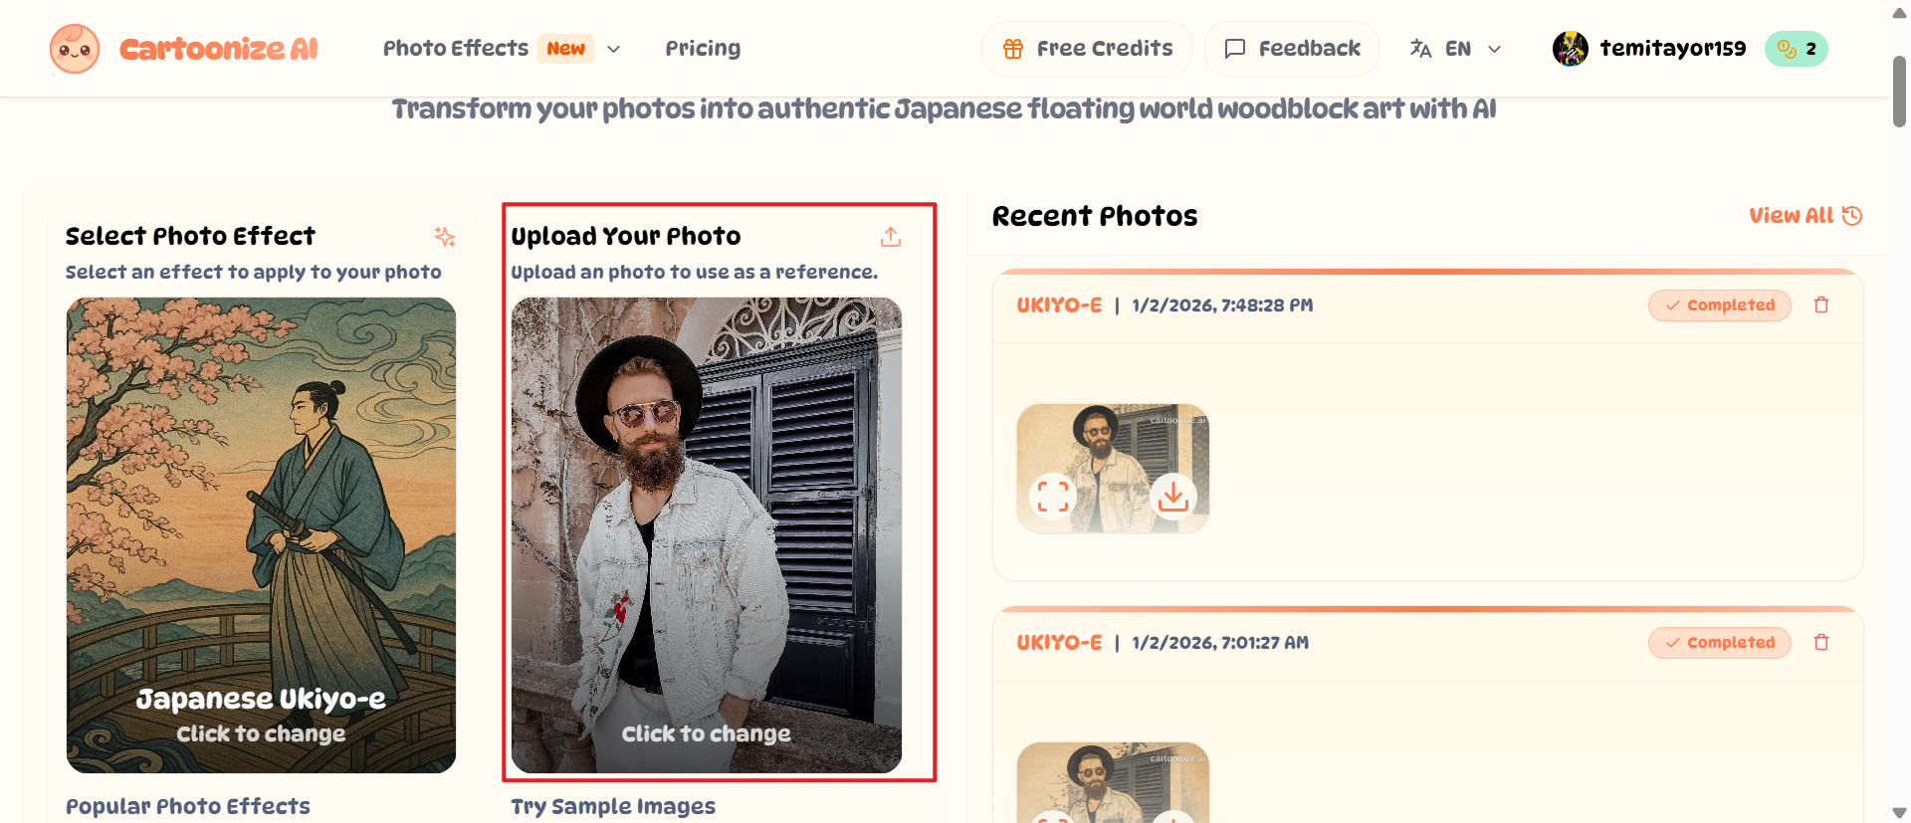Click the uploaded photo to change it
1911x823 pixels.
pos(706,534)
